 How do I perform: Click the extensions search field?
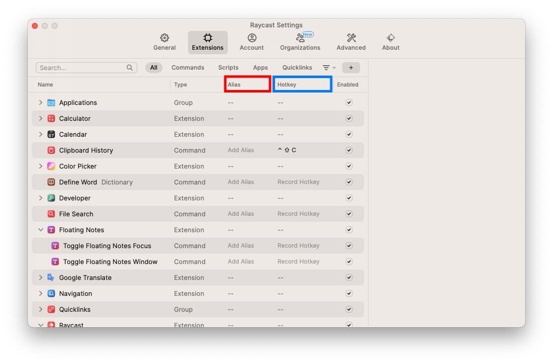87,67
